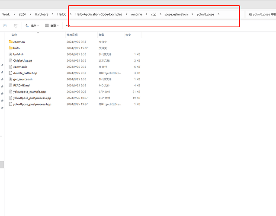Expand chevron after runtime breadcrumb
This screenshot has width=276, height=216.
147,14
